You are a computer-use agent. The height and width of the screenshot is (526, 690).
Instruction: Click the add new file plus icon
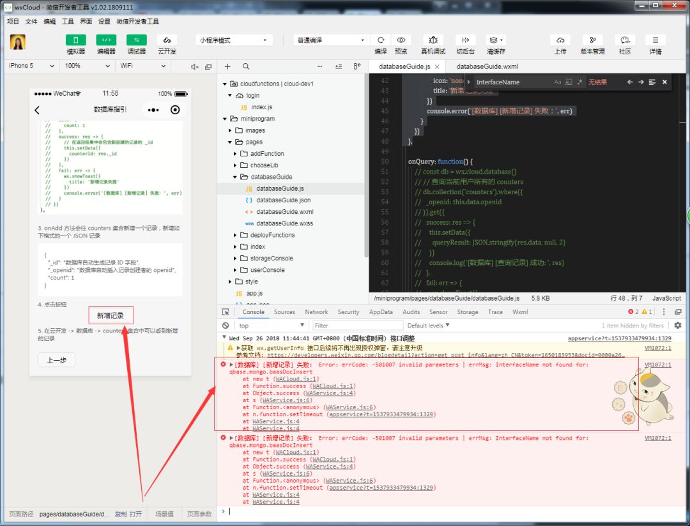pos(227,66)
